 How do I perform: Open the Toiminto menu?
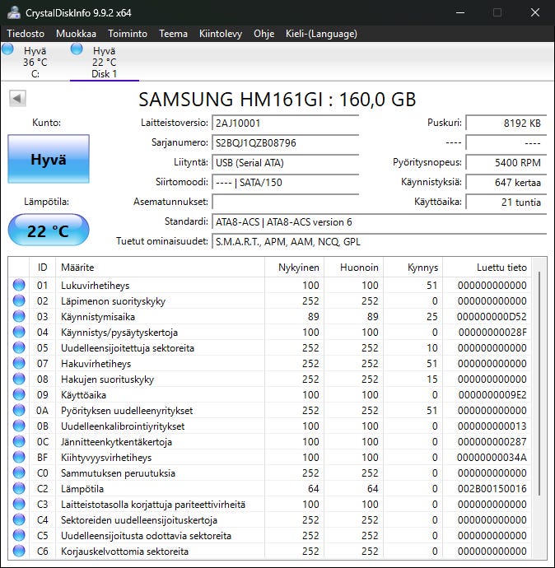coord(128,34)
